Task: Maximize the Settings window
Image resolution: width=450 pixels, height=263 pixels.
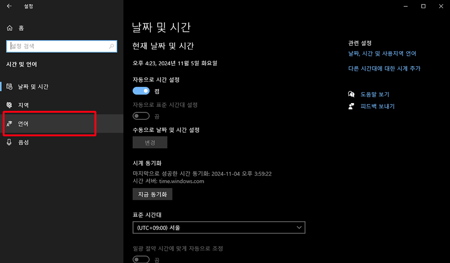Action: 423,6
